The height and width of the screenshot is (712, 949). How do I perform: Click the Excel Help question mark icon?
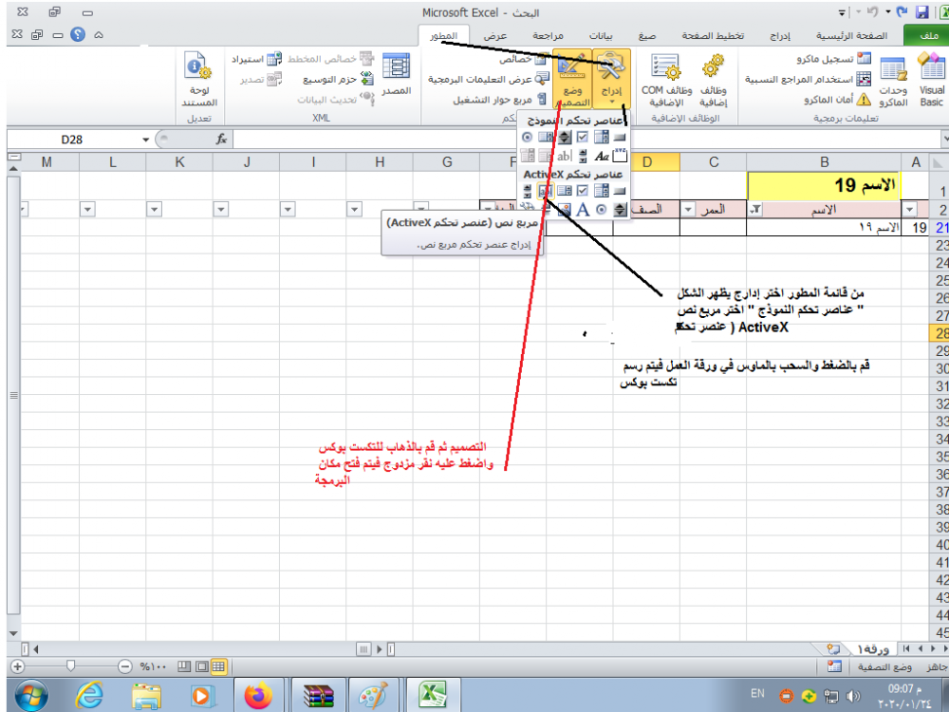point(78,34)
